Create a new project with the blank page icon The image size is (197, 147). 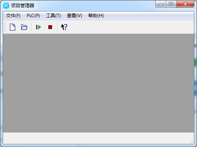(13, 27)
